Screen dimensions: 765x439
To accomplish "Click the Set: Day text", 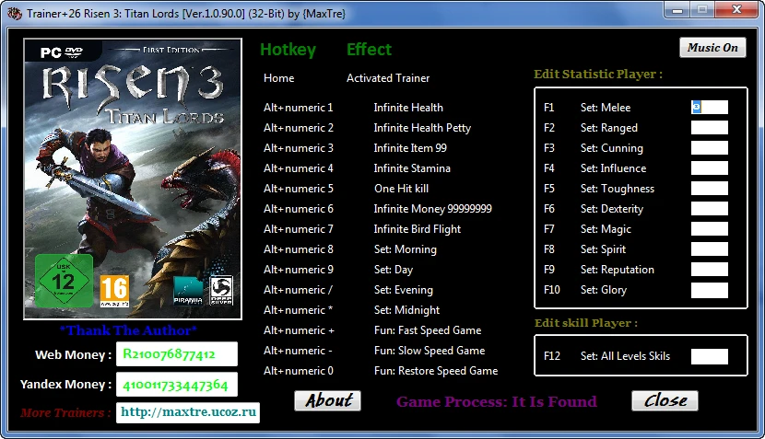I will click(x=394, y=270).
